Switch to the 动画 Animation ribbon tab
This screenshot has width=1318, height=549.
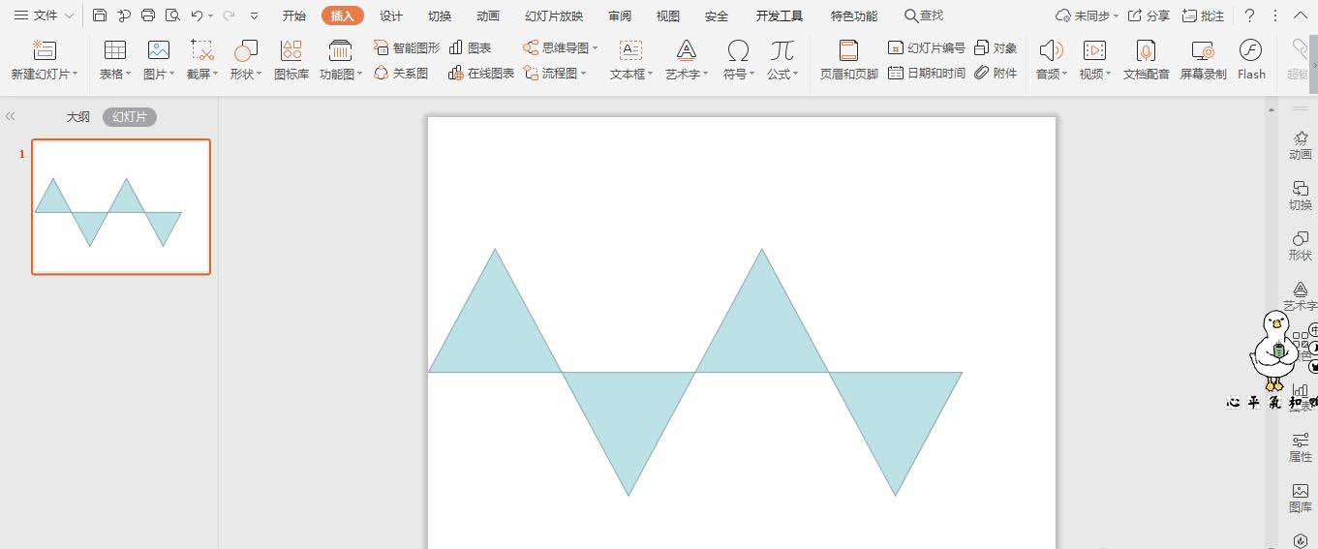488,15
